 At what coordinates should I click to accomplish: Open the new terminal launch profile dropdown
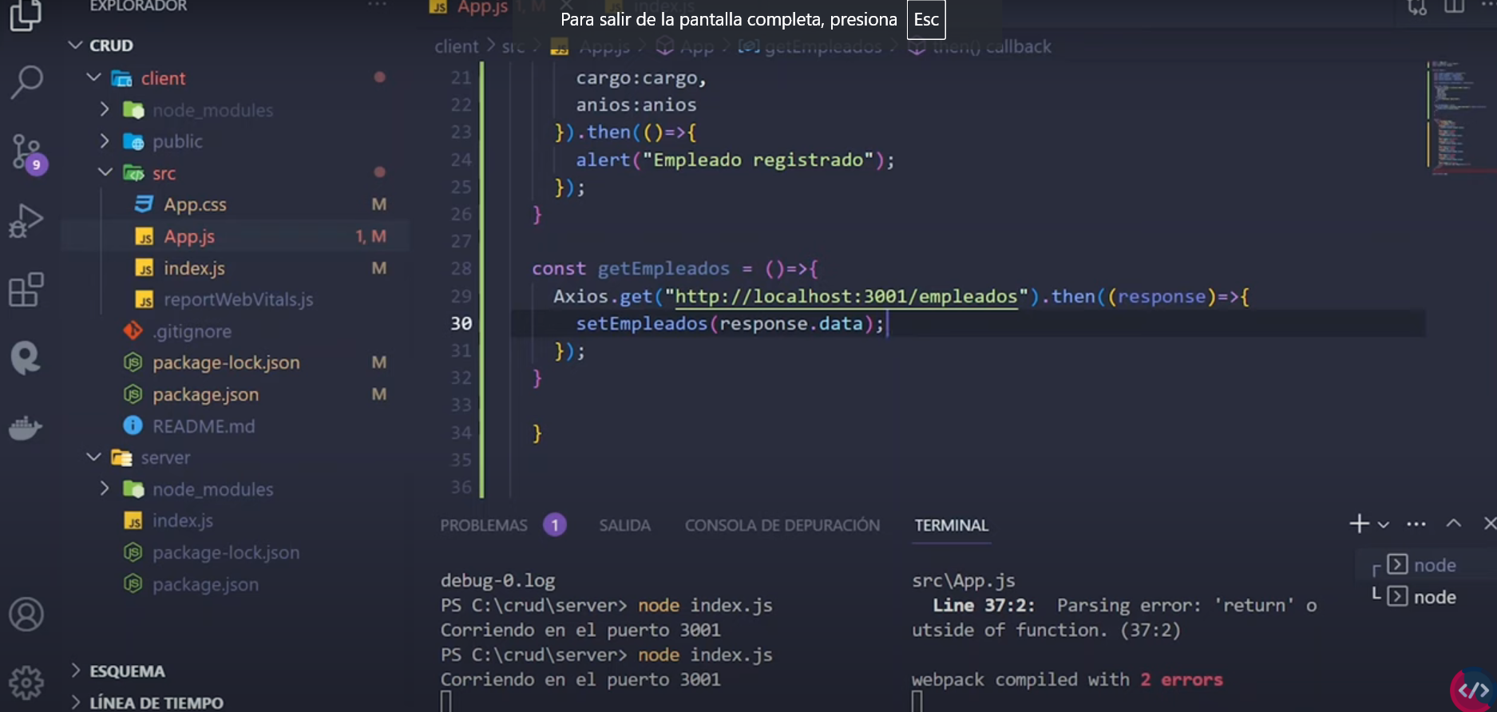[x=1384, y=524]
